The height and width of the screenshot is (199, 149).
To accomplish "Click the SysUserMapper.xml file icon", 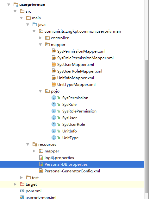I will [x=54, y=64].
